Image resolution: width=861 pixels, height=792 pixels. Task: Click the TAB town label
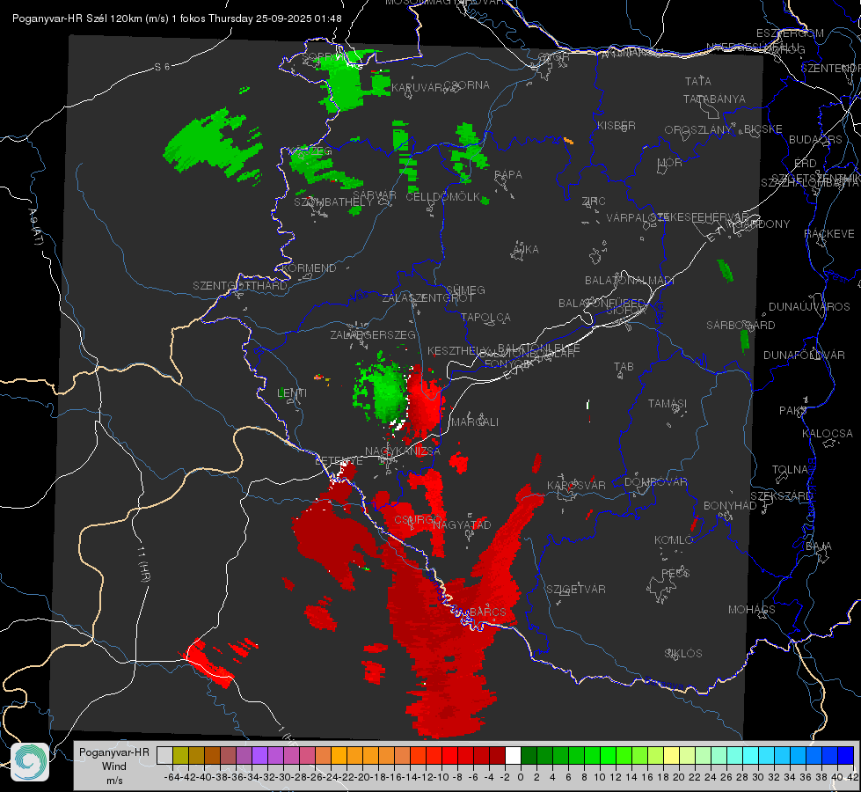tap(624, 367)
